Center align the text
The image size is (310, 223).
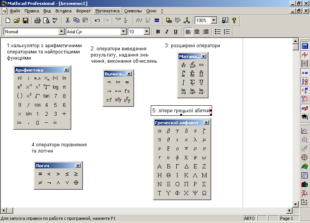click(x=197, y=32)
